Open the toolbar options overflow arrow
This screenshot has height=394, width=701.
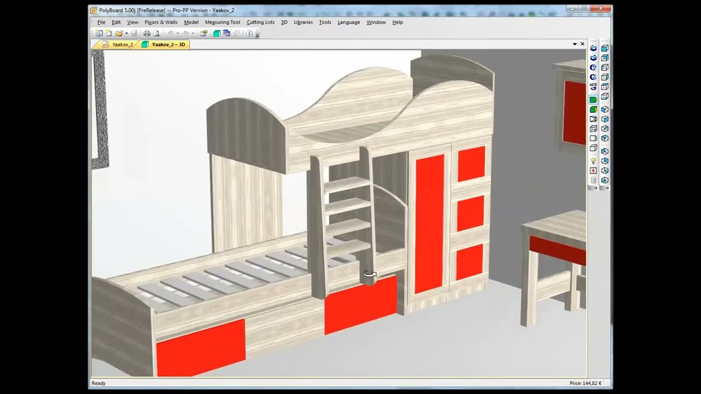point(257,34)
